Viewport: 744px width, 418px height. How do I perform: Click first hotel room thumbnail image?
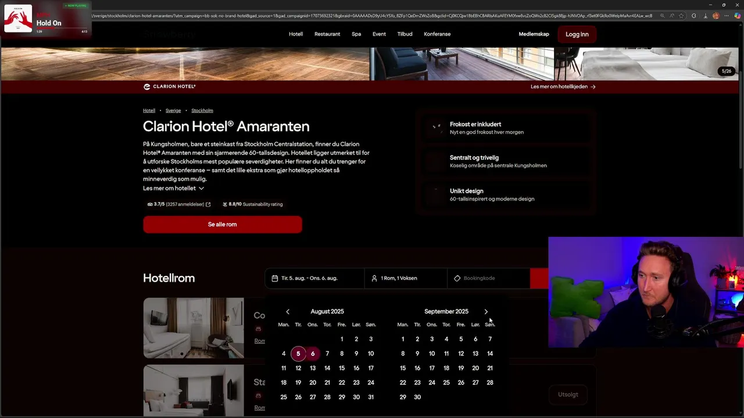point(194,328)
